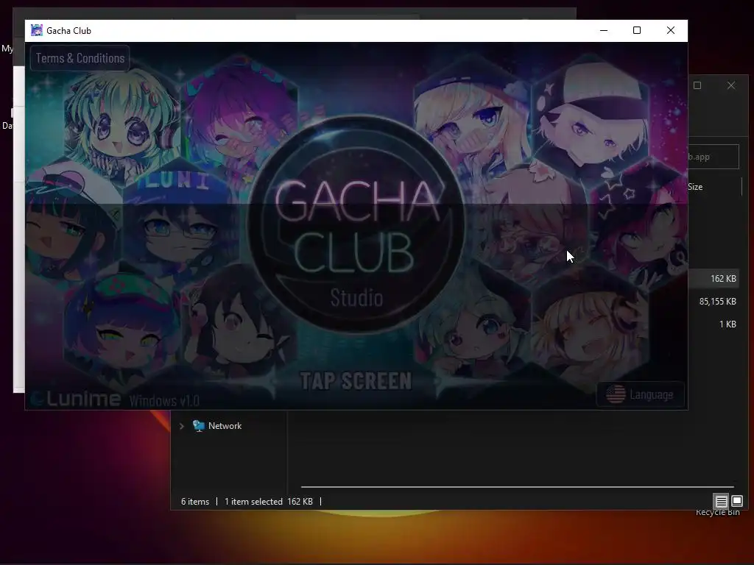Expand the Network tree node in Explorer
754x565 pixels.
point(182,426)
